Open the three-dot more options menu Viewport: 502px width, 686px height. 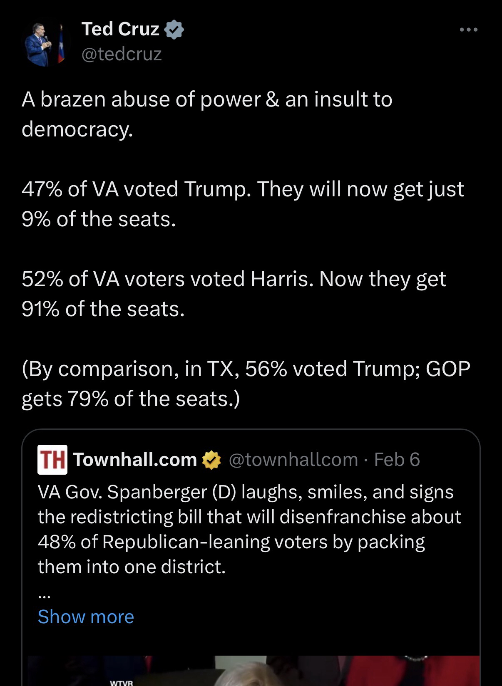point(469,30)
